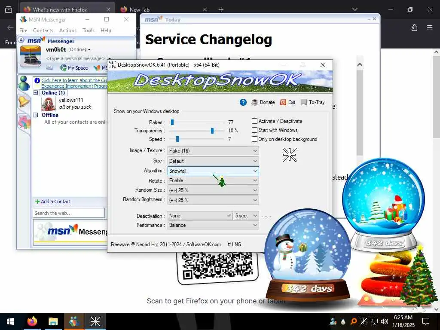Open the Firefox hamburger application menu
This screenshot has height=330, width=440.
click(430, 27)
